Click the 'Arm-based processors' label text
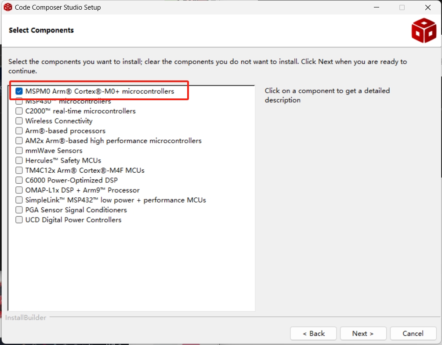 pos(65,131)
